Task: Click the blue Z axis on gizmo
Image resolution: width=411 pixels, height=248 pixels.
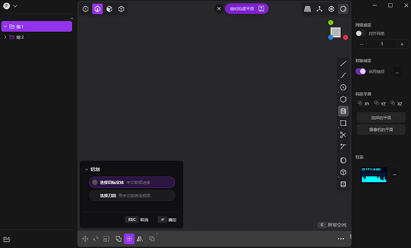Action: (331, 38)
